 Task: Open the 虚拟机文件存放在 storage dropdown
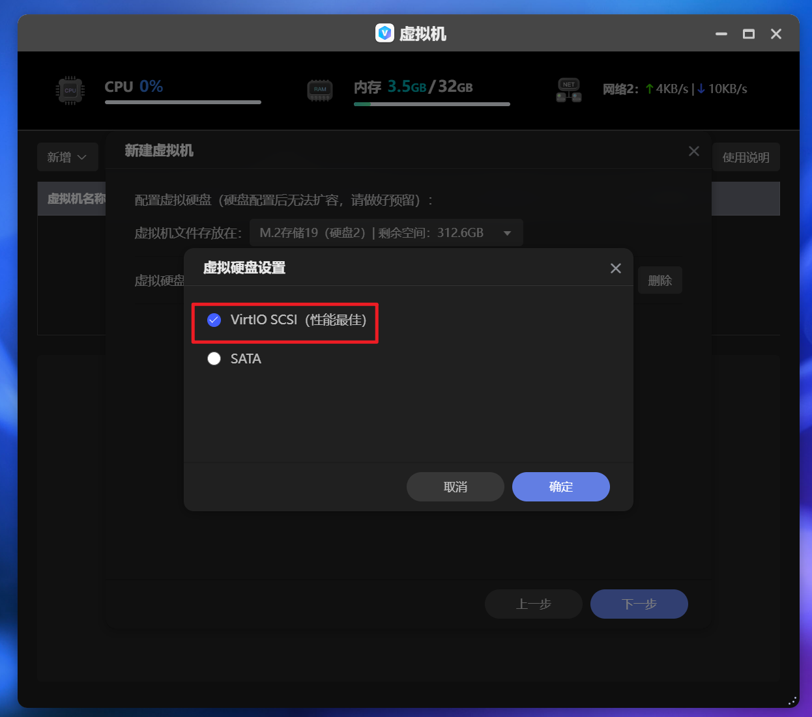point(386,232)
